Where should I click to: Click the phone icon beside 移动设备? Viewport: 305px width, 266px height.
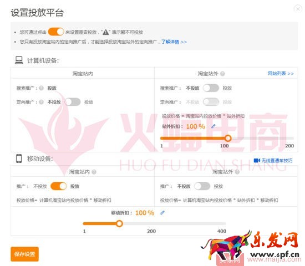point(19,158)
